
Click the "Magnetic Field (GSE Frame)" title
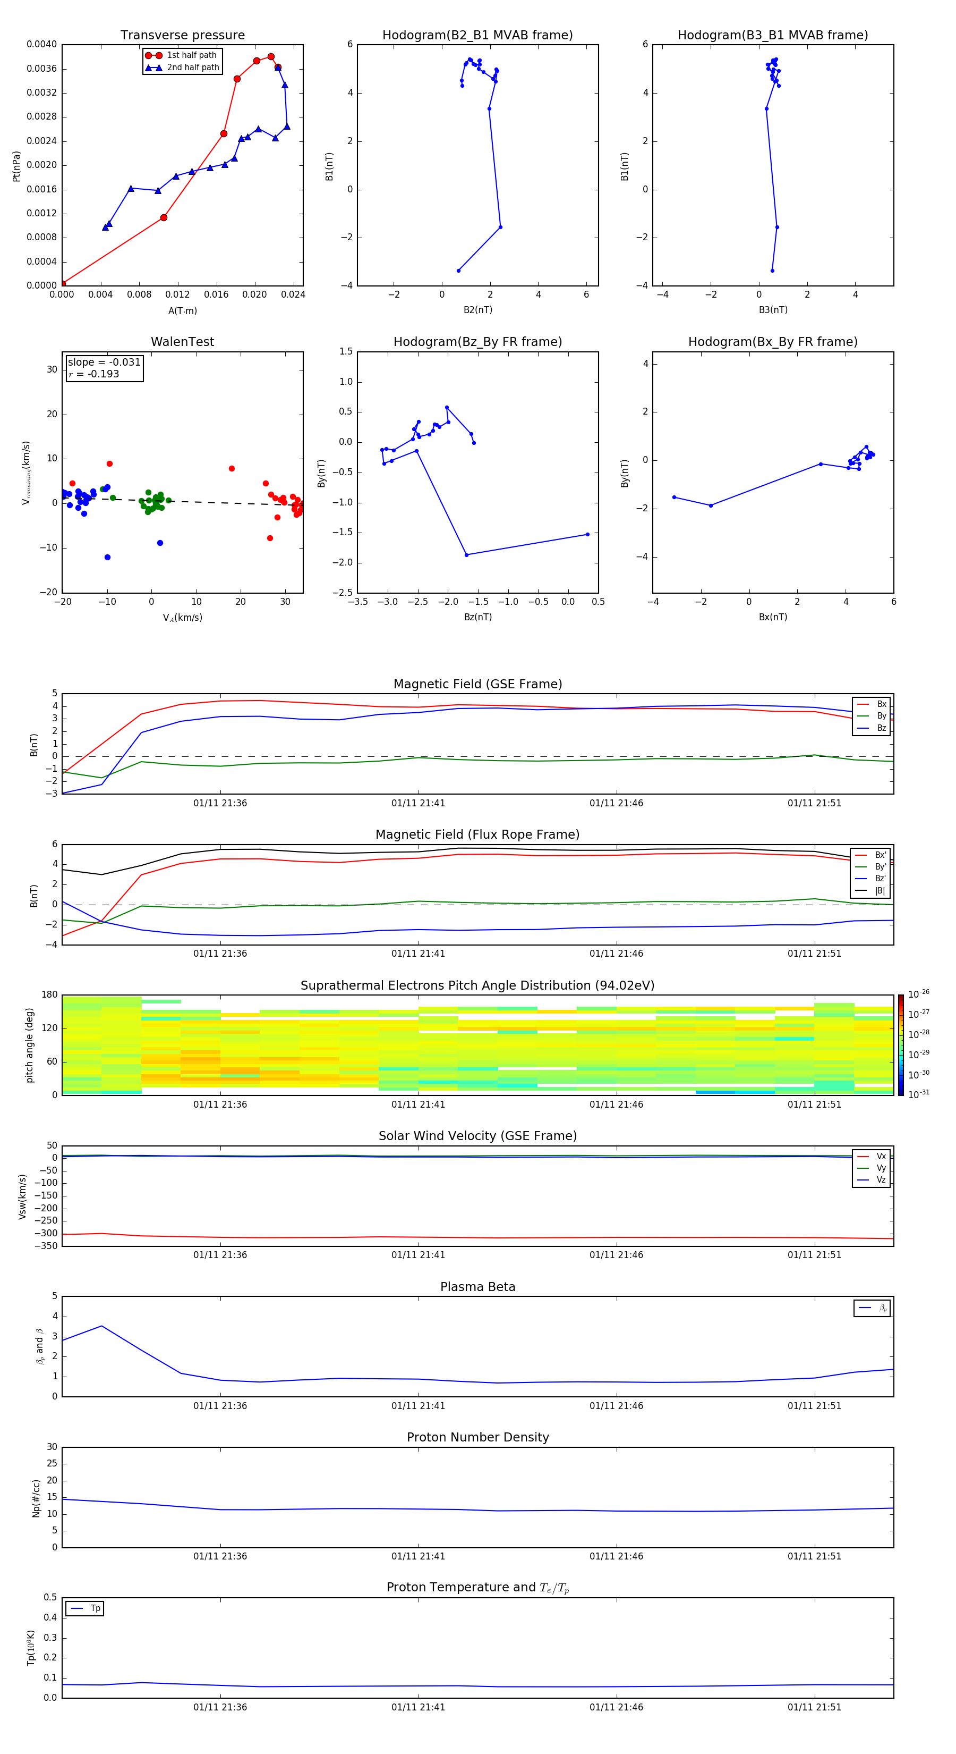coord(477,684)
